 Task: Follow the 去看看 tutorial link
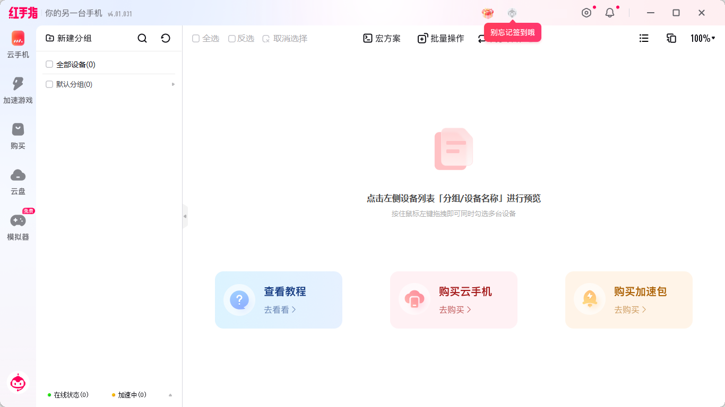pyautogui.click(x=278, y=309)
